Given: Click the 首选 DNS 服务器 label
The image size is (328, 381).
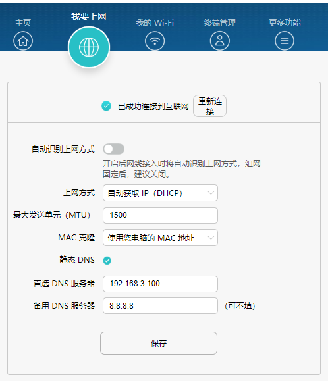Looking at the screenshot, I should tap(64, 284).
